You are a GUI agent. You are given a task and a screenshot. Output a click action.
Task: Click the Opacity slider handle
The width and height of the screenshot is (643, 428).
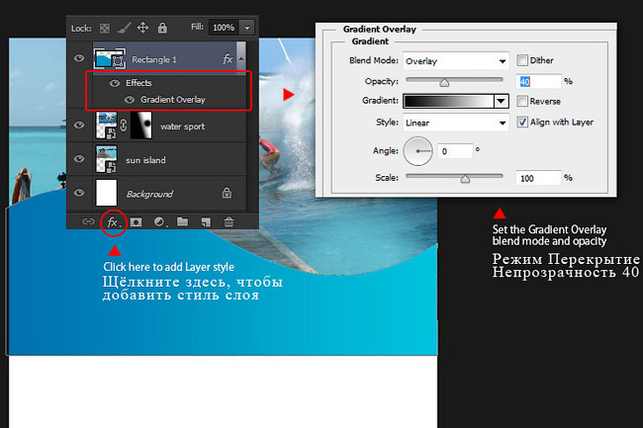[444, 83]
